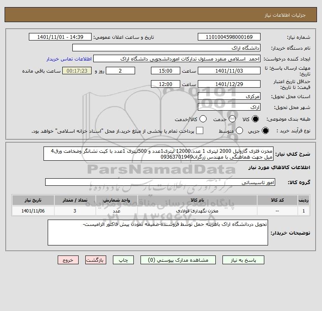Click the buyer name field دانشگاه اراک
Screen dimensions: 322x311
(166, 48)
